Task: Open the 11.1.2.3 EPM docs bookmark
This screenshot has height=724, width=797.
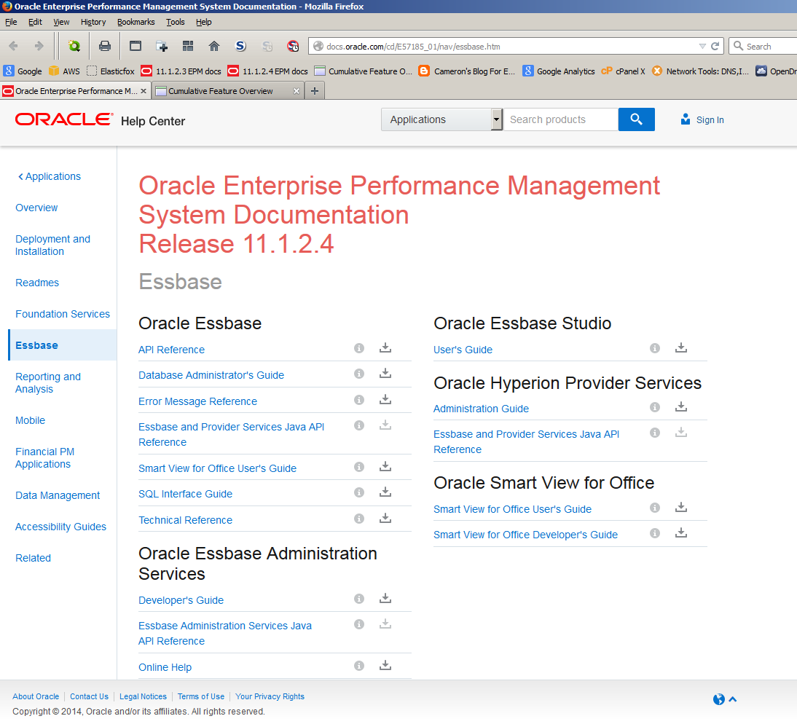Action: point(181,71)
